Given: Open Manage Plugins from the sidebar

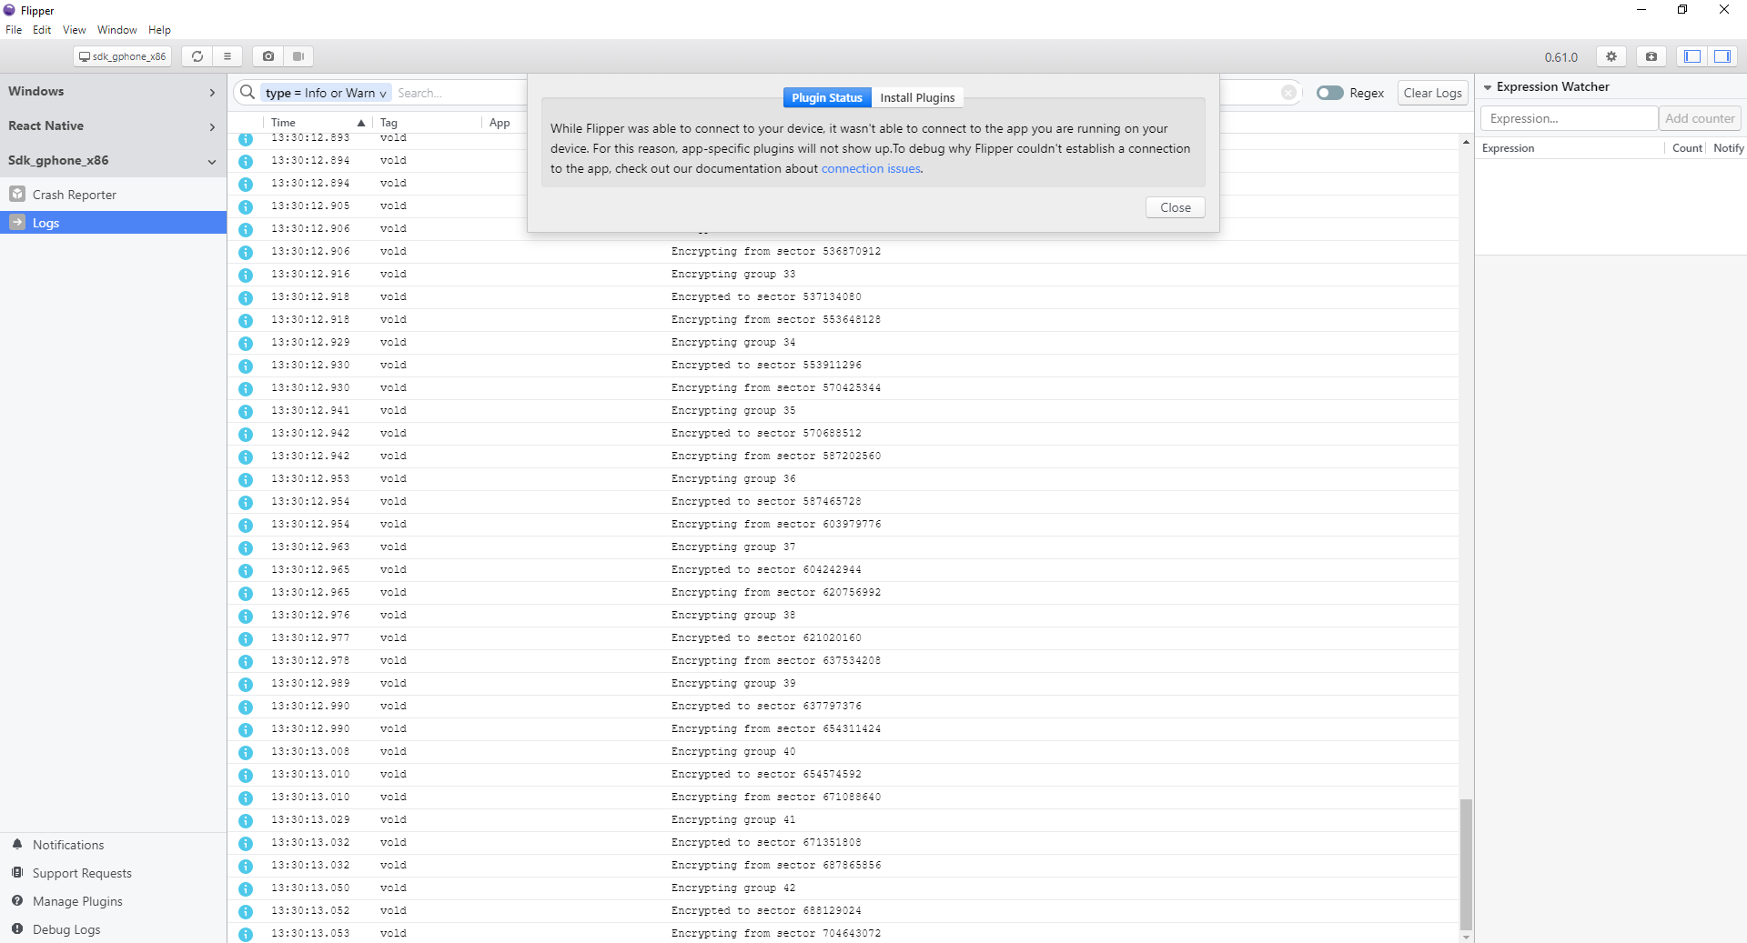Looking at the screenshot, I should pyautogui.click(x=77, y=900).
